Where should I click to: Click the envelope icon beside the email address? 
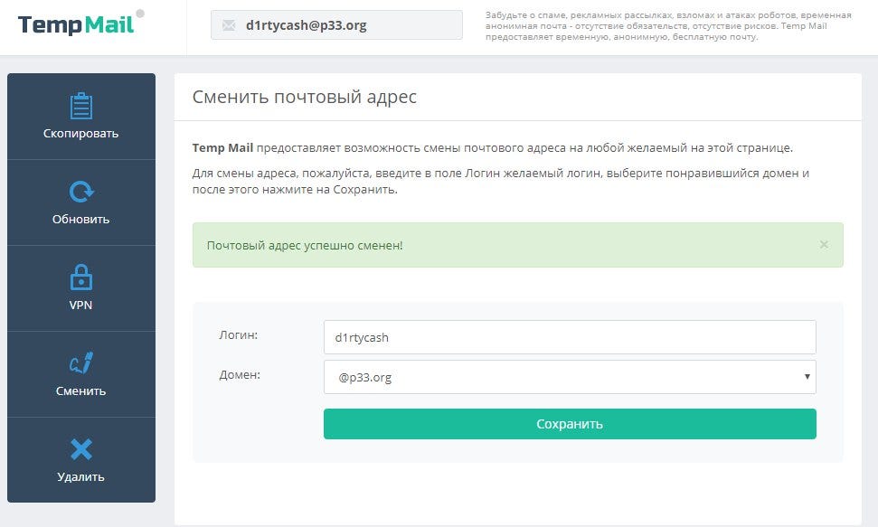point(227,24)
